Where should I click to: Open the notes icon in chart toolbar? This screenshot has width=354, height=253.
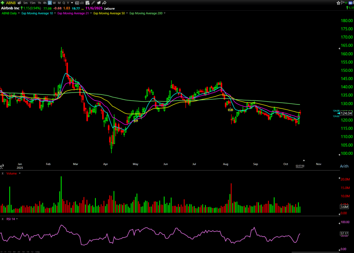[x=87, y=3]
